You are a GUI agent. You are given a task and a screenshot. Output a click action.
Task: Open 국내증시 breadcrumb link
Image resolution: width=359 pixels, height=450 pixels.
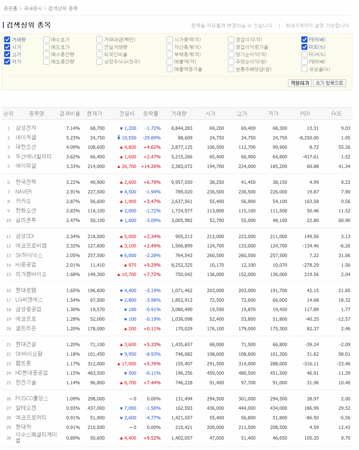click(32, 9)
